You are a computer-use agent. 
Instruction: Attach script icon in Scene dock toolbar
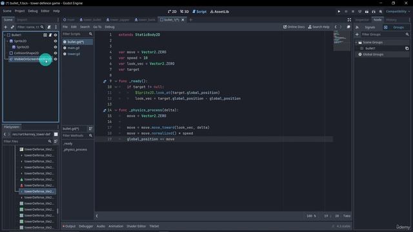click(49, 27)
